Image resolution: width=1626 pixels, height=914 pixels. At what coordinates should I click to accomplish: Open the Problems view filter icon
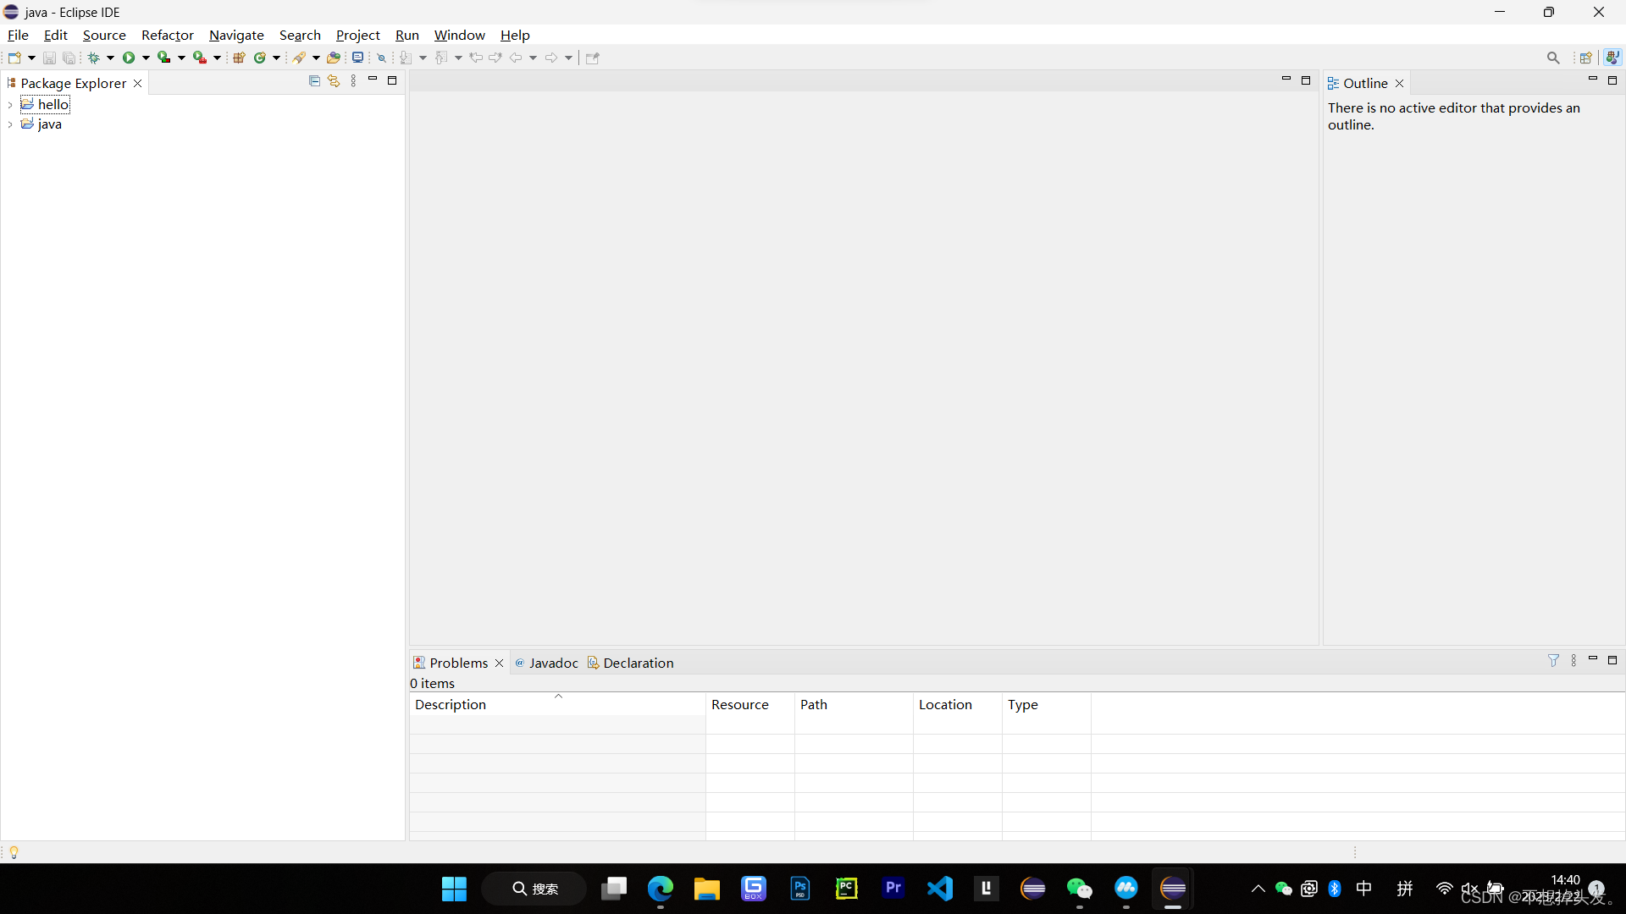(x=1553, y=660)
